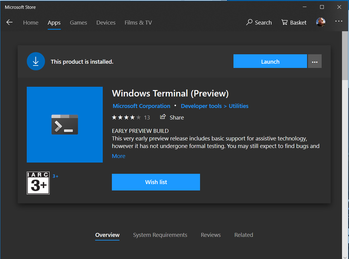This screenshot has height=259, width=349.
Task: Open the Basket cart icon
Action: 284,22
